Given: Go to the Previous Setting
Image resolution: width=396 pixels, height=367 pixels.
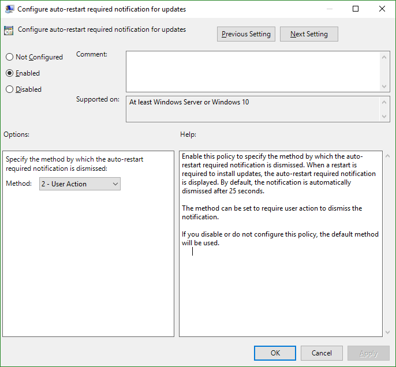Looking at the screenshot, I should [246, 34].
